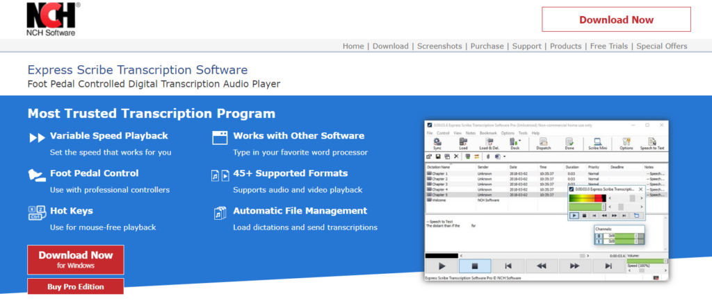Click the large Rewind button at bottom

click(541, 266)
